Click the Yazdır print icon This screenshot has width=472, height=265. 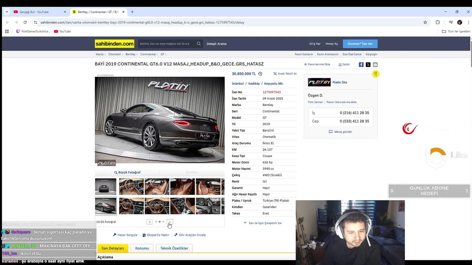pos(340,64)
